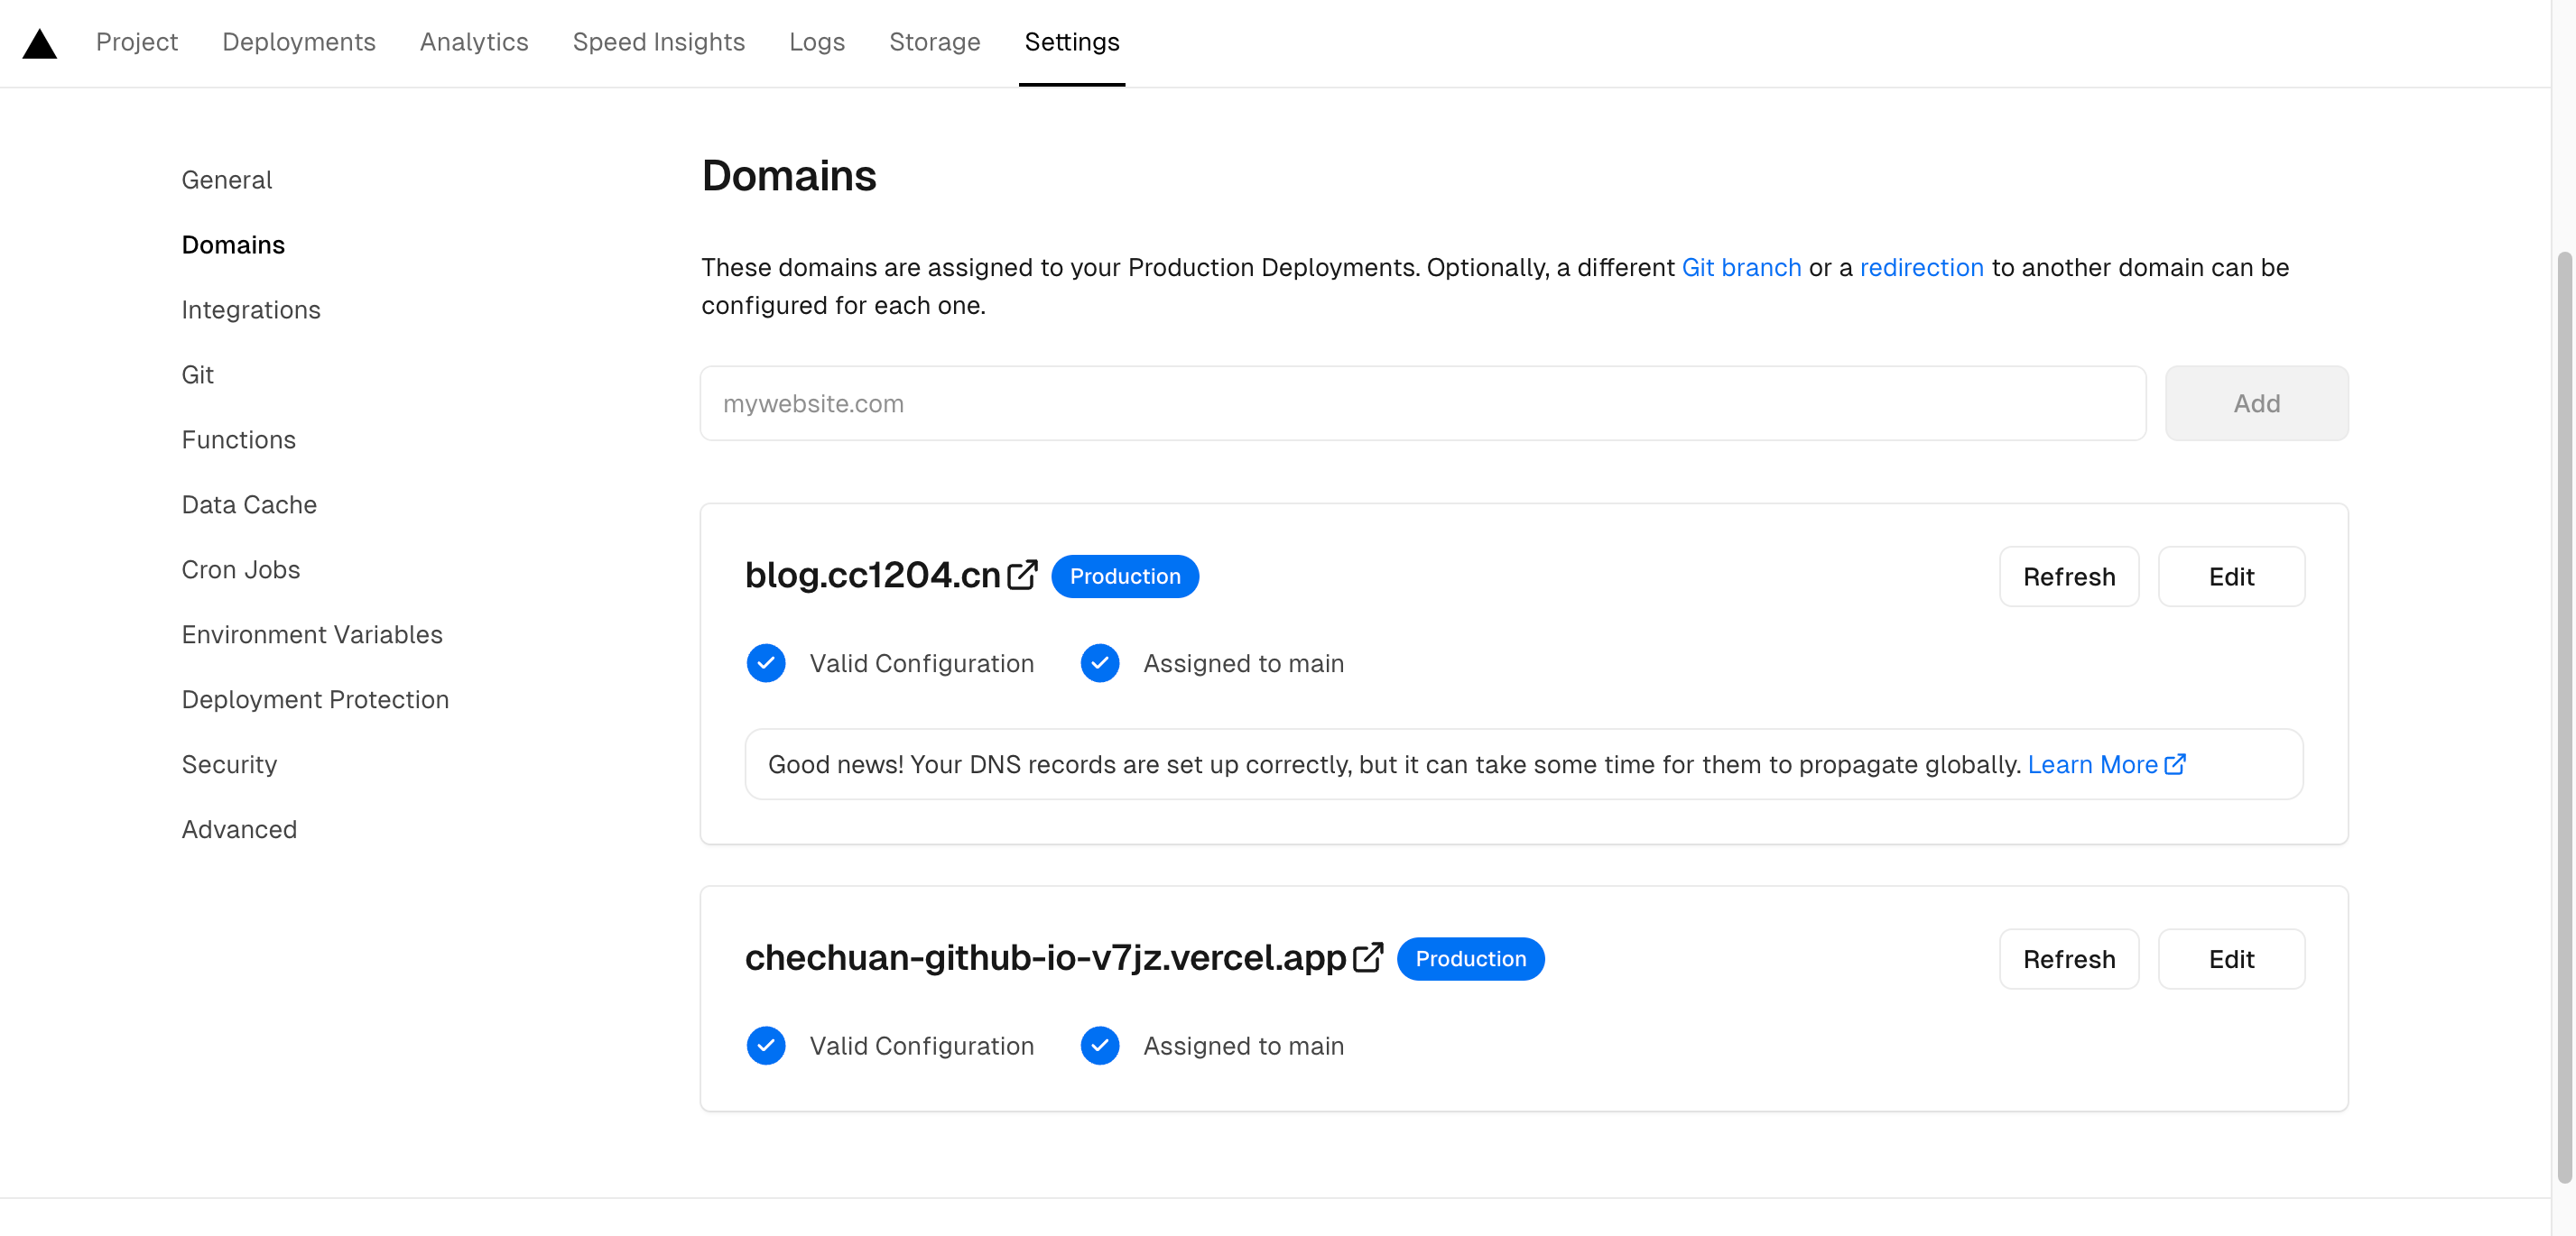The width and height of the screenshot is (2576, 1236).
Task: Open Environment Variables settings
Action: pyautogui.click(x=312, y=634)
